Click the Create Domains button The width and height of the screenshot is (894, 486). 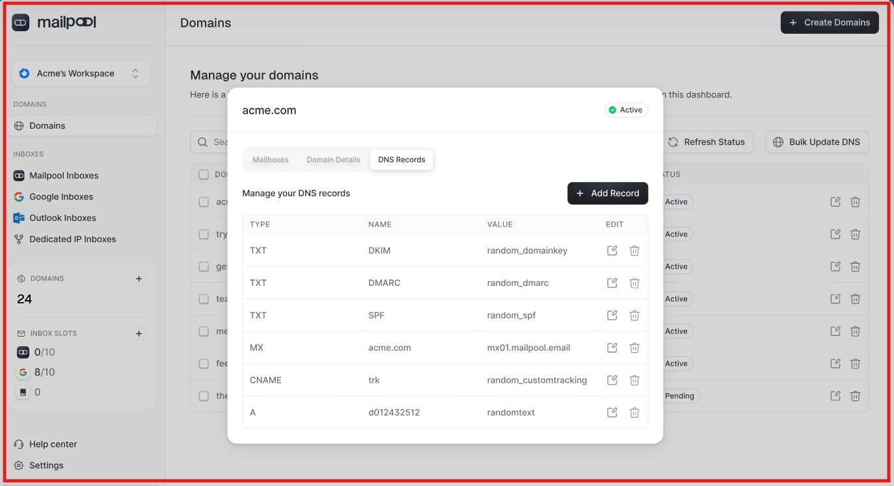830,22
